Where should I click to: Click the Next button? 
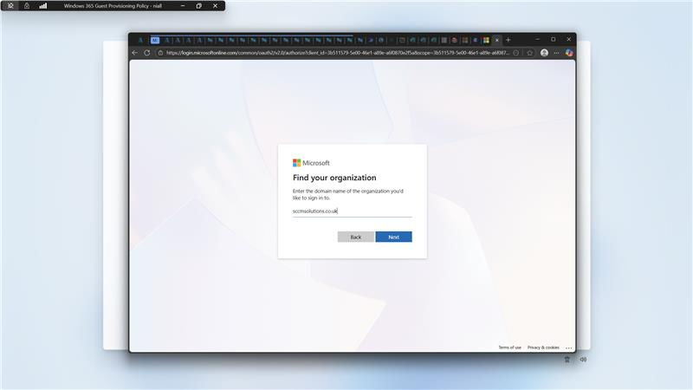tap(393, 237)
